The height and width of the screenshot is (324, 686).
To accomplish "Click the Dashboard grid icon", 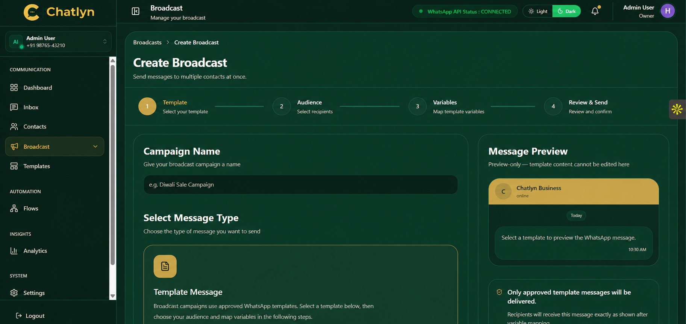I will (14, 88).
